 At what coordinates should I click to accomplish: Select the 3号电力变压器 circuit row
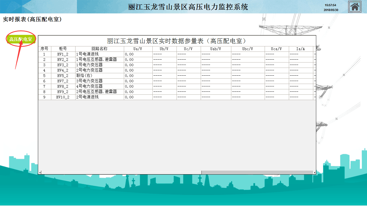tap(89, 81)
